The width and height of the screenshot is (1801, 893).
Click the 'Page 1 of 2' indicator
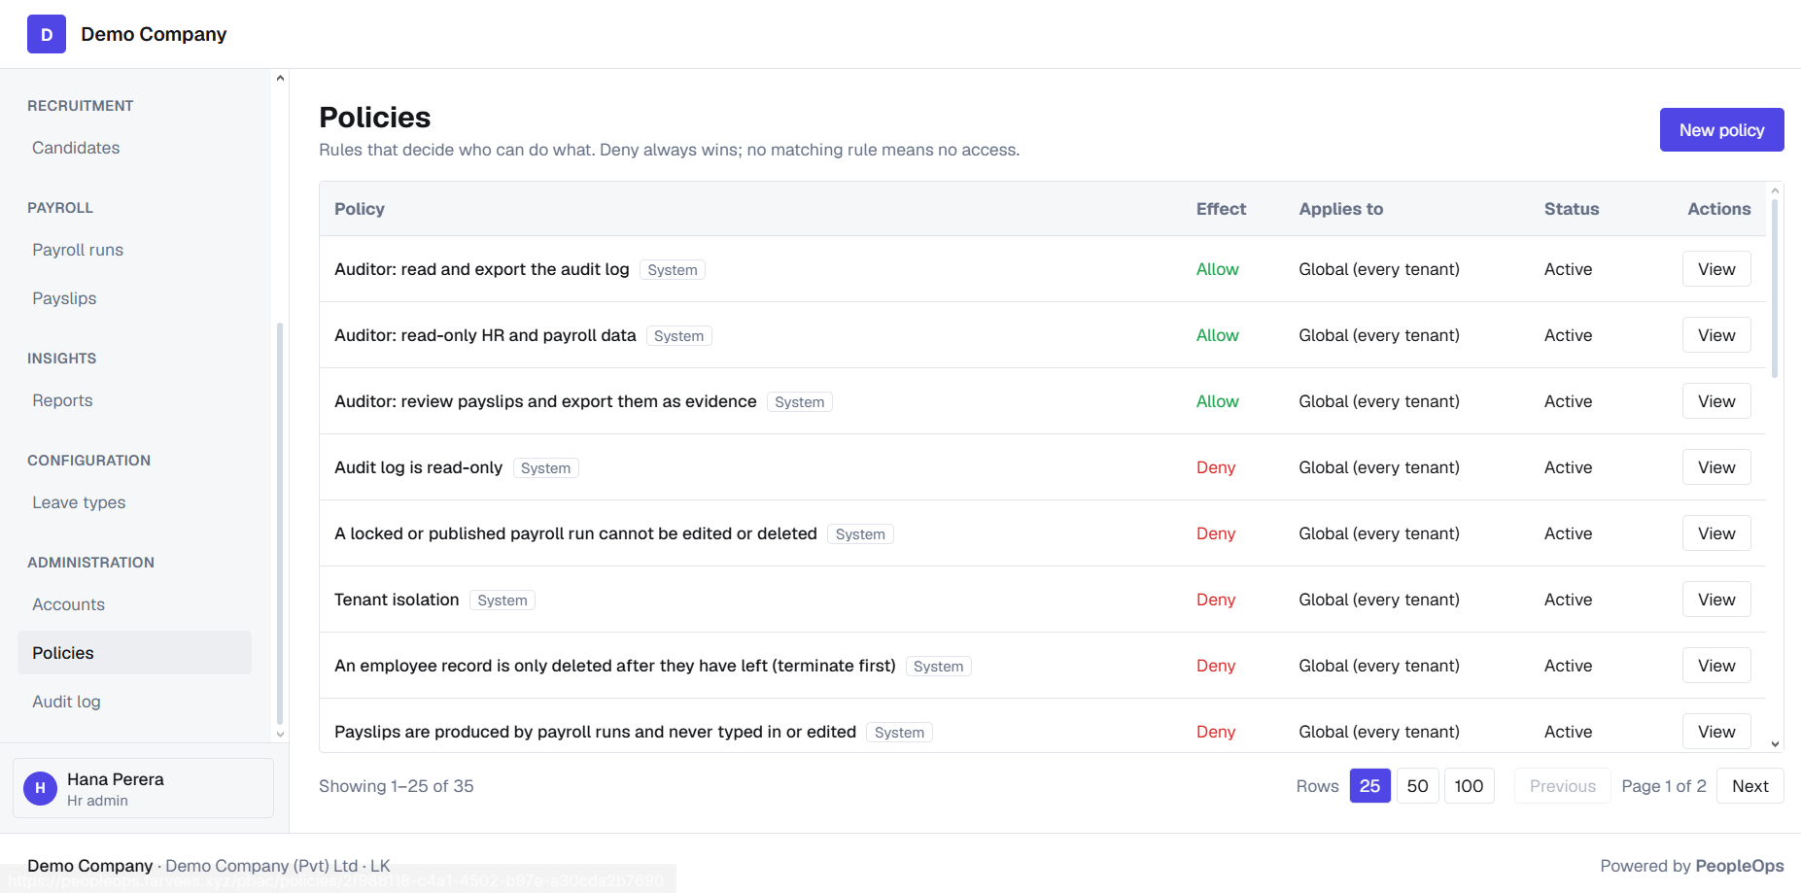point(1663,786)
